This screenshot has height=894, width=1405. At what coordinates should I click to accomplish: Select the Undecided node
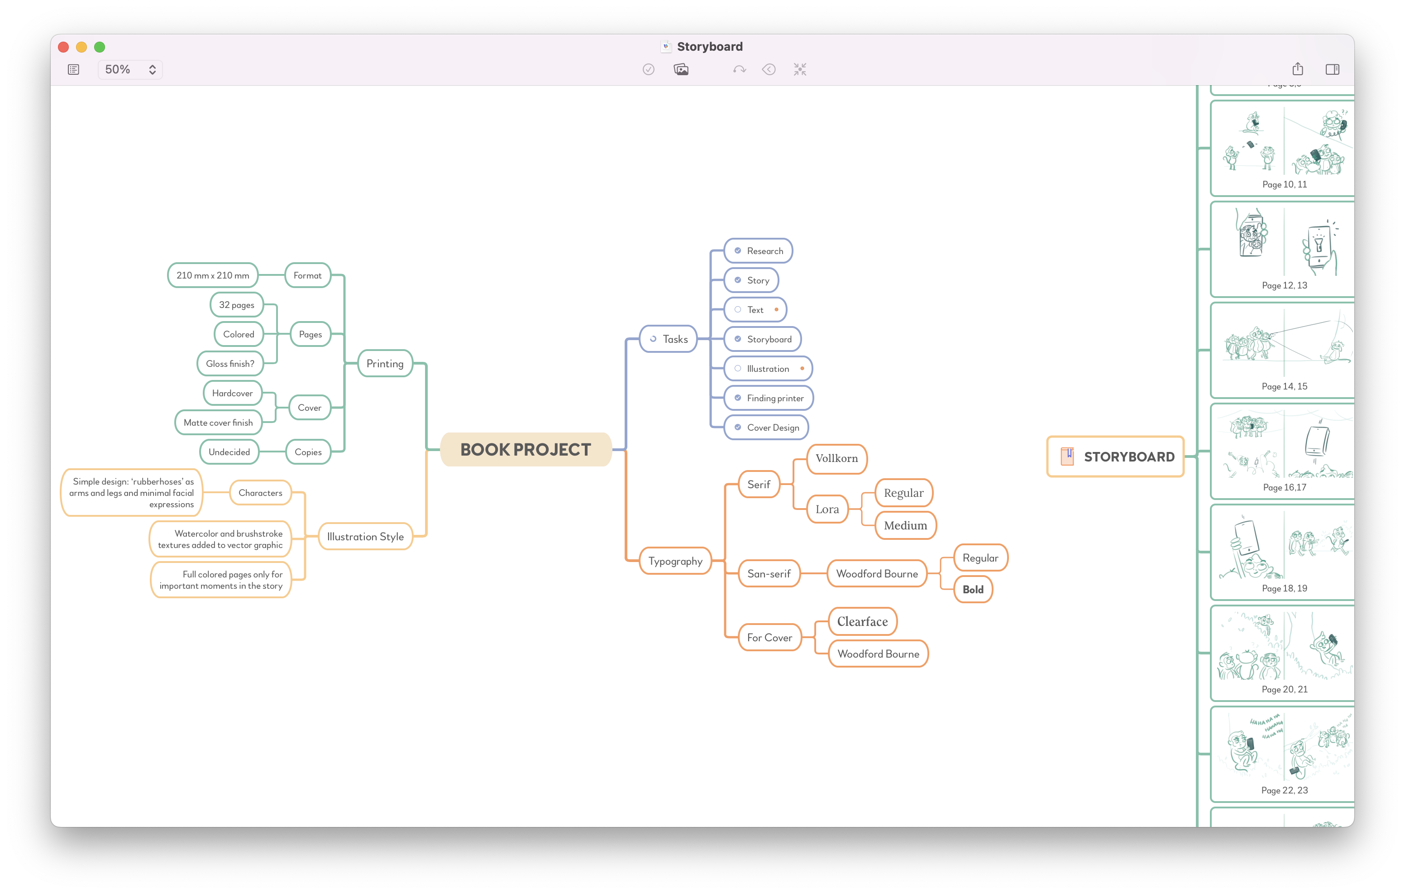coord(229,452)
